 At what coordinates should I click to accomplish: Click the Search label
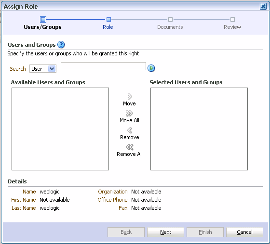click(x=18, y=69)
